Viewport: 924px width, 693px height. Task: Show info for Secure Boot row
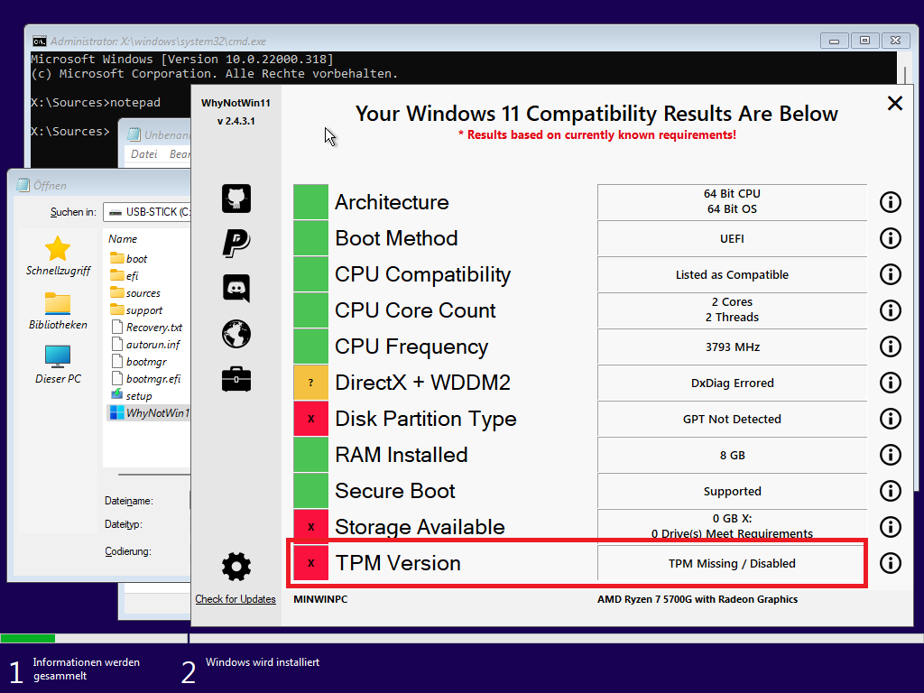[x=891, y=491]
